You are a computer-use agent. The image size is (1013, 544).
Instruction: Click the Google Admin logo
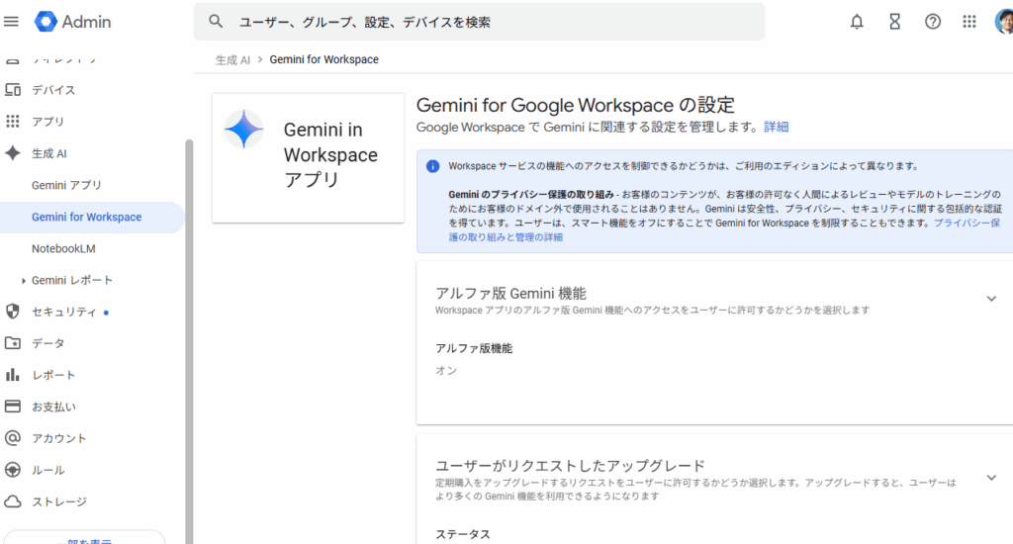coord(73,22)
